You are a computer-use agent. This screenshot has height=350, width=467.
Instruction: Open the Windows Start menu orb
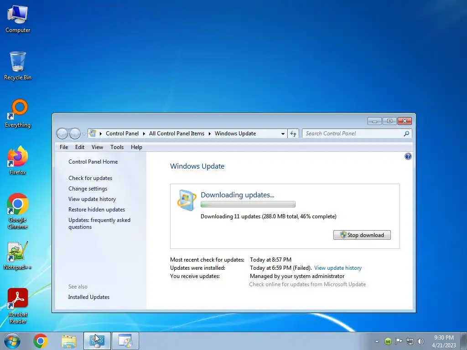(x=12, y=341)
